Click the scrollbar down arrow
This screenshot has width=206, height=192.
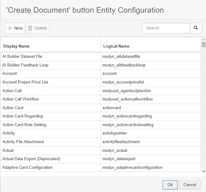[204, 171]
